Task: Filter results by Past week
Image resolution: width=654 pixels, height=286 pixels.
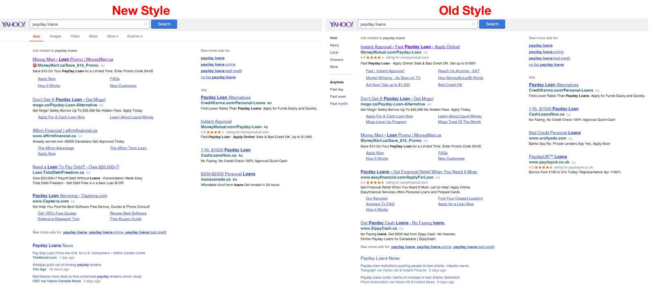Action: [338, 97]
